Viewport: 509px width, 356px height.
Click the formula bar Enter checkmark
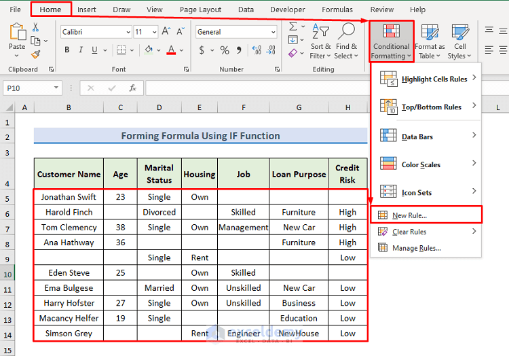click(x=112, y=88)
